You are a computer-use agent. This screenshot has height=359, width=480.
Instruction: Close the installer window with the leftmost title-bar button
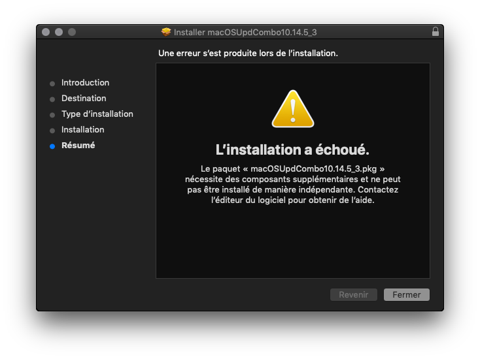[46, 32]
